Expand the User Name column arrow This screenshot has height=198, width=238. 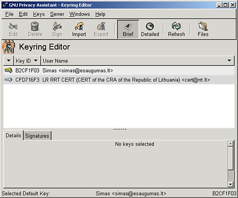click(x=229, y=61)
